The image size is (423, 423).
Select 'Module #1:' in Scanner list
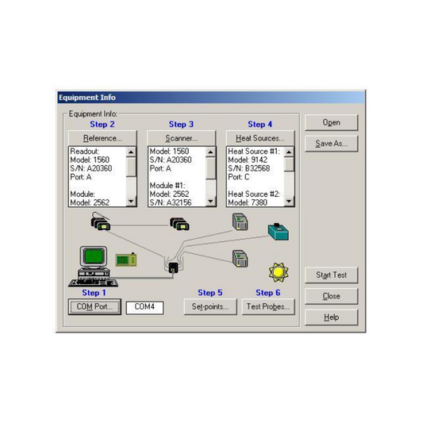(167, 186)
